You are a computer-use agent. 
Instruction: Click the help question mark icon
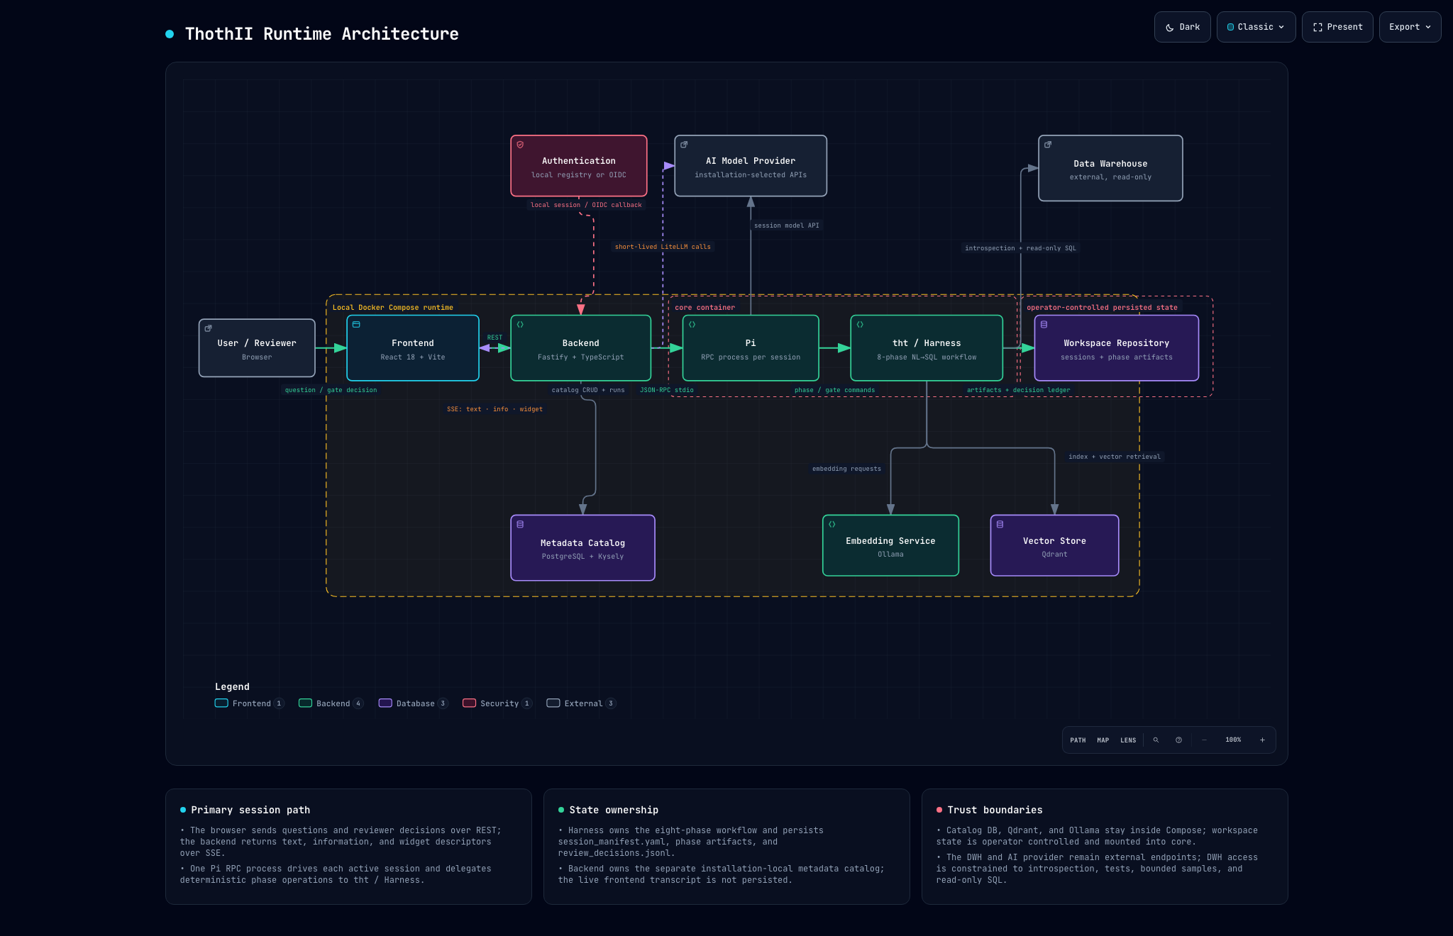coord(1178,740)
